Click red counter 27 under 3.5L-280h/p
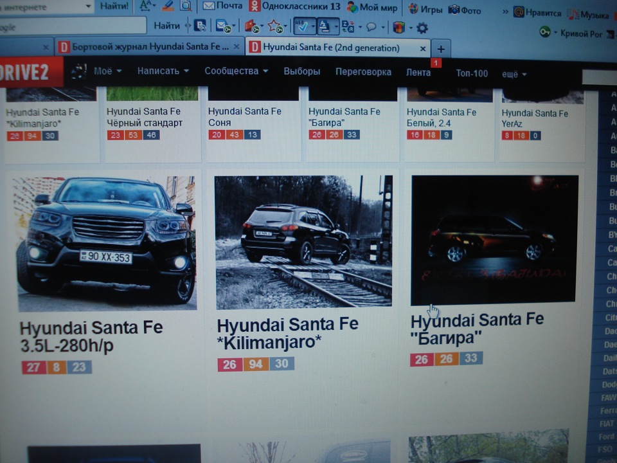Image resolution: width=617 pixels, height=463 pixels. (33, 367)
